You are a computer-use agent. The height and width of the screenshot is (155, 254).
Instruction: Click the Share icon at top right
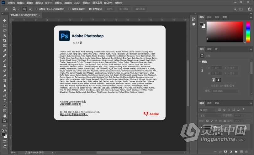pos(250,9)
